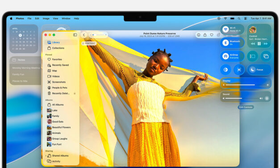Viewport: 280px width, 168px height.
Task: Open the sound output selector icon
Action: (x=267, y=98)
